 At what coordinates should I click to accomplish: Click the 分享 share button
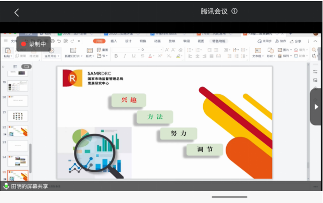click(295, 42)
